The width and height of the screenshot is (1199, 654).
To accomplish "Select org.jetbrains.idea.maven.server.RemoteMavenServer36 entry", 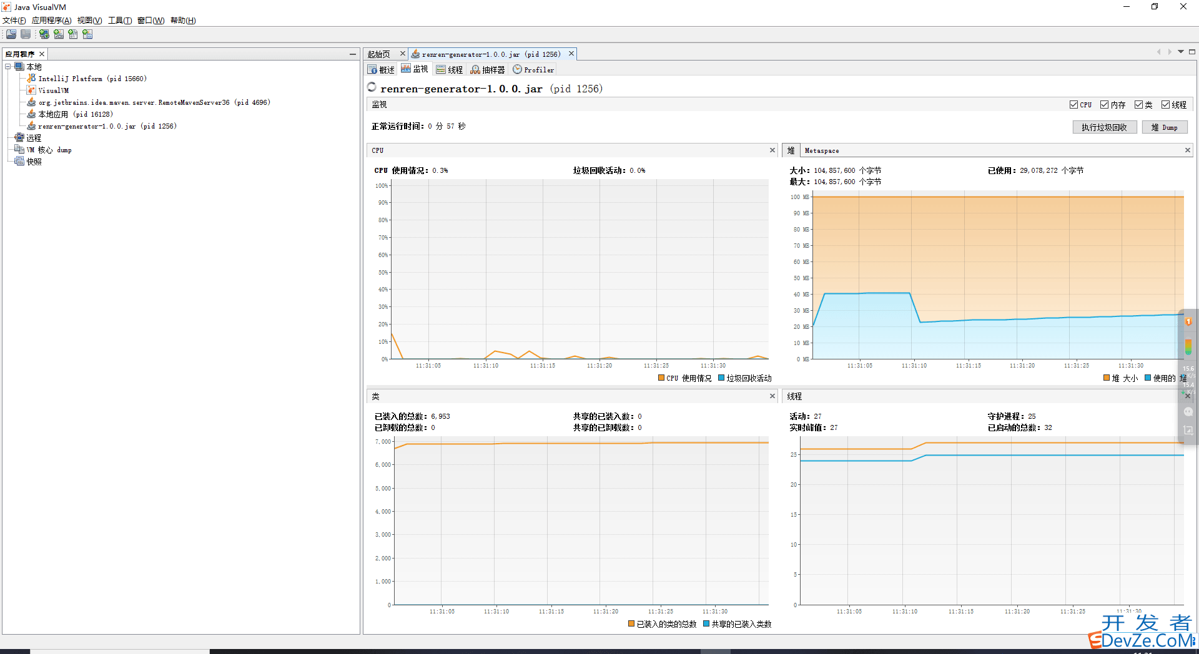I will (154, 102).
